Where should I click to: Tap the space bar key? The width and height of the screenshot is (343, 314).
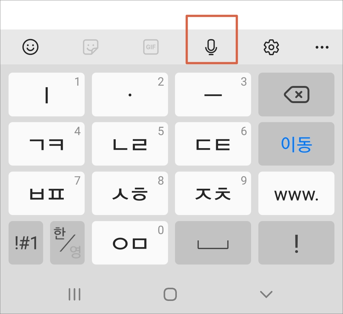(x=213, y=243)
